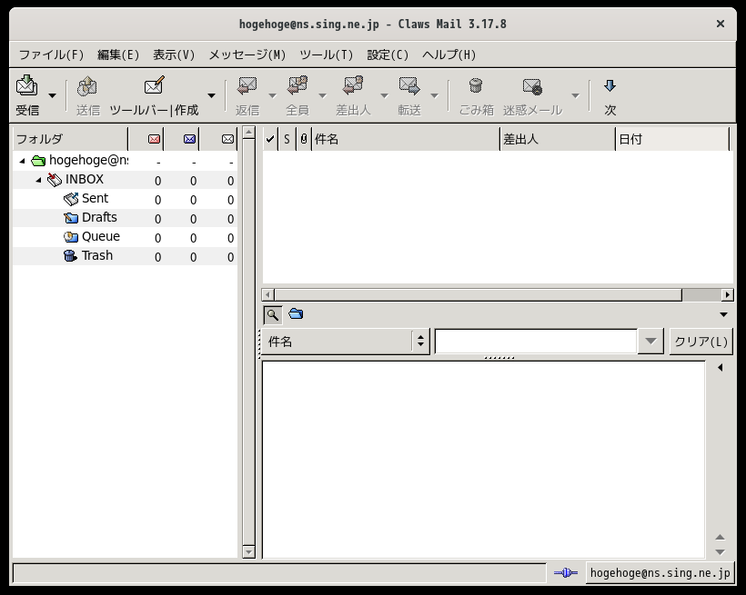
Task: Click the total messages envelope column
Action: pos(227,139)
